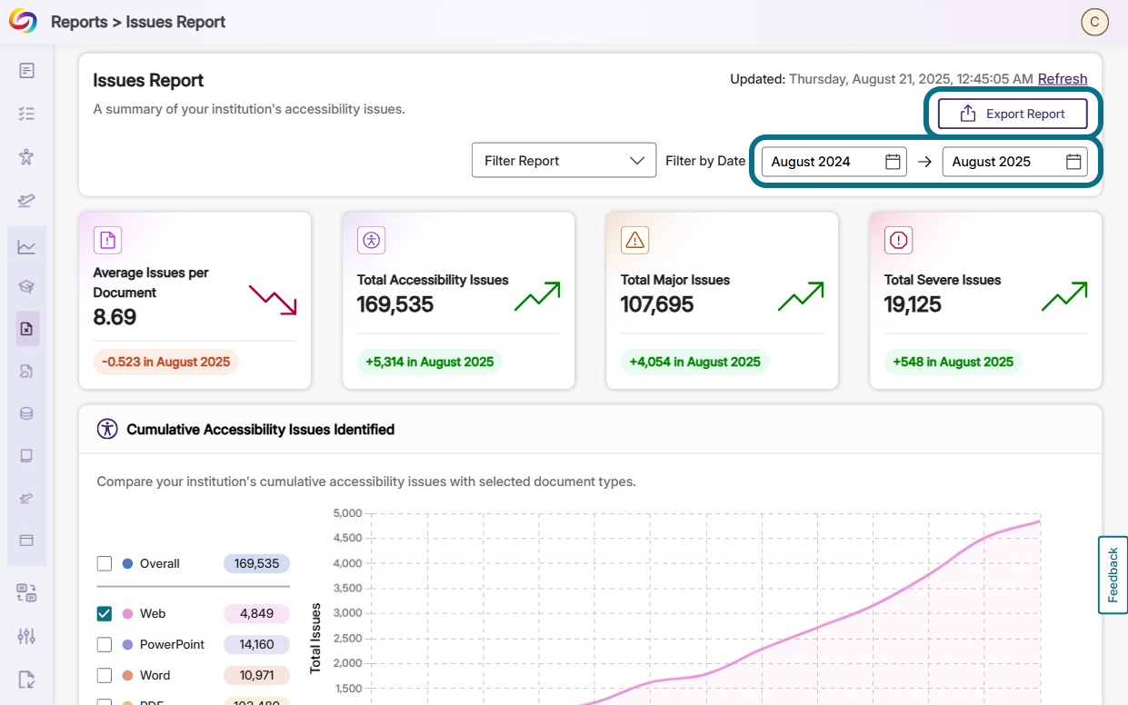The height and width of the screenshot is (705, 1128).
Task: Open the Feedback side tab
Action: click(x=1113, y=575)
